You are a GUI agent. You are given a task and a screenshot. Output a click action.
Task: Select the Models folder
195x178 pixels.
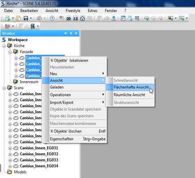tap(20, 172)
